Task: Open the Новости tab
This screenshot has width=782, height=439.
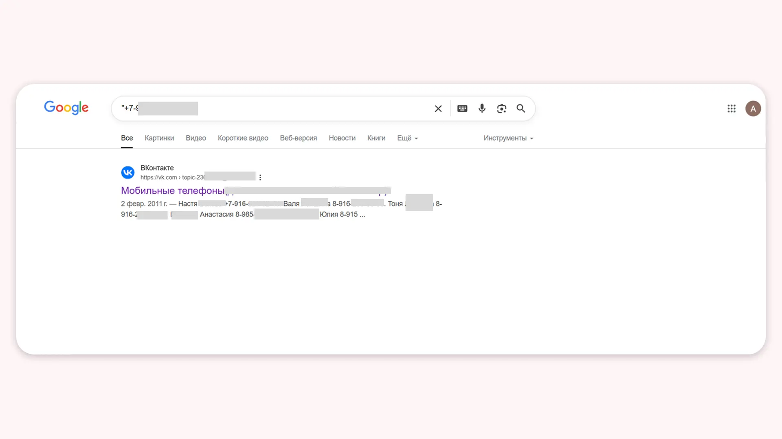Action: [342, 138]
